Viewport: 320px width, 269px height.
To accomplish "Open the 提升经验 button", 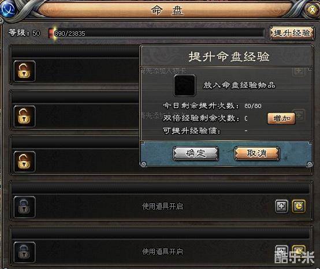I will pyautogui.click(x=292, y=33).
